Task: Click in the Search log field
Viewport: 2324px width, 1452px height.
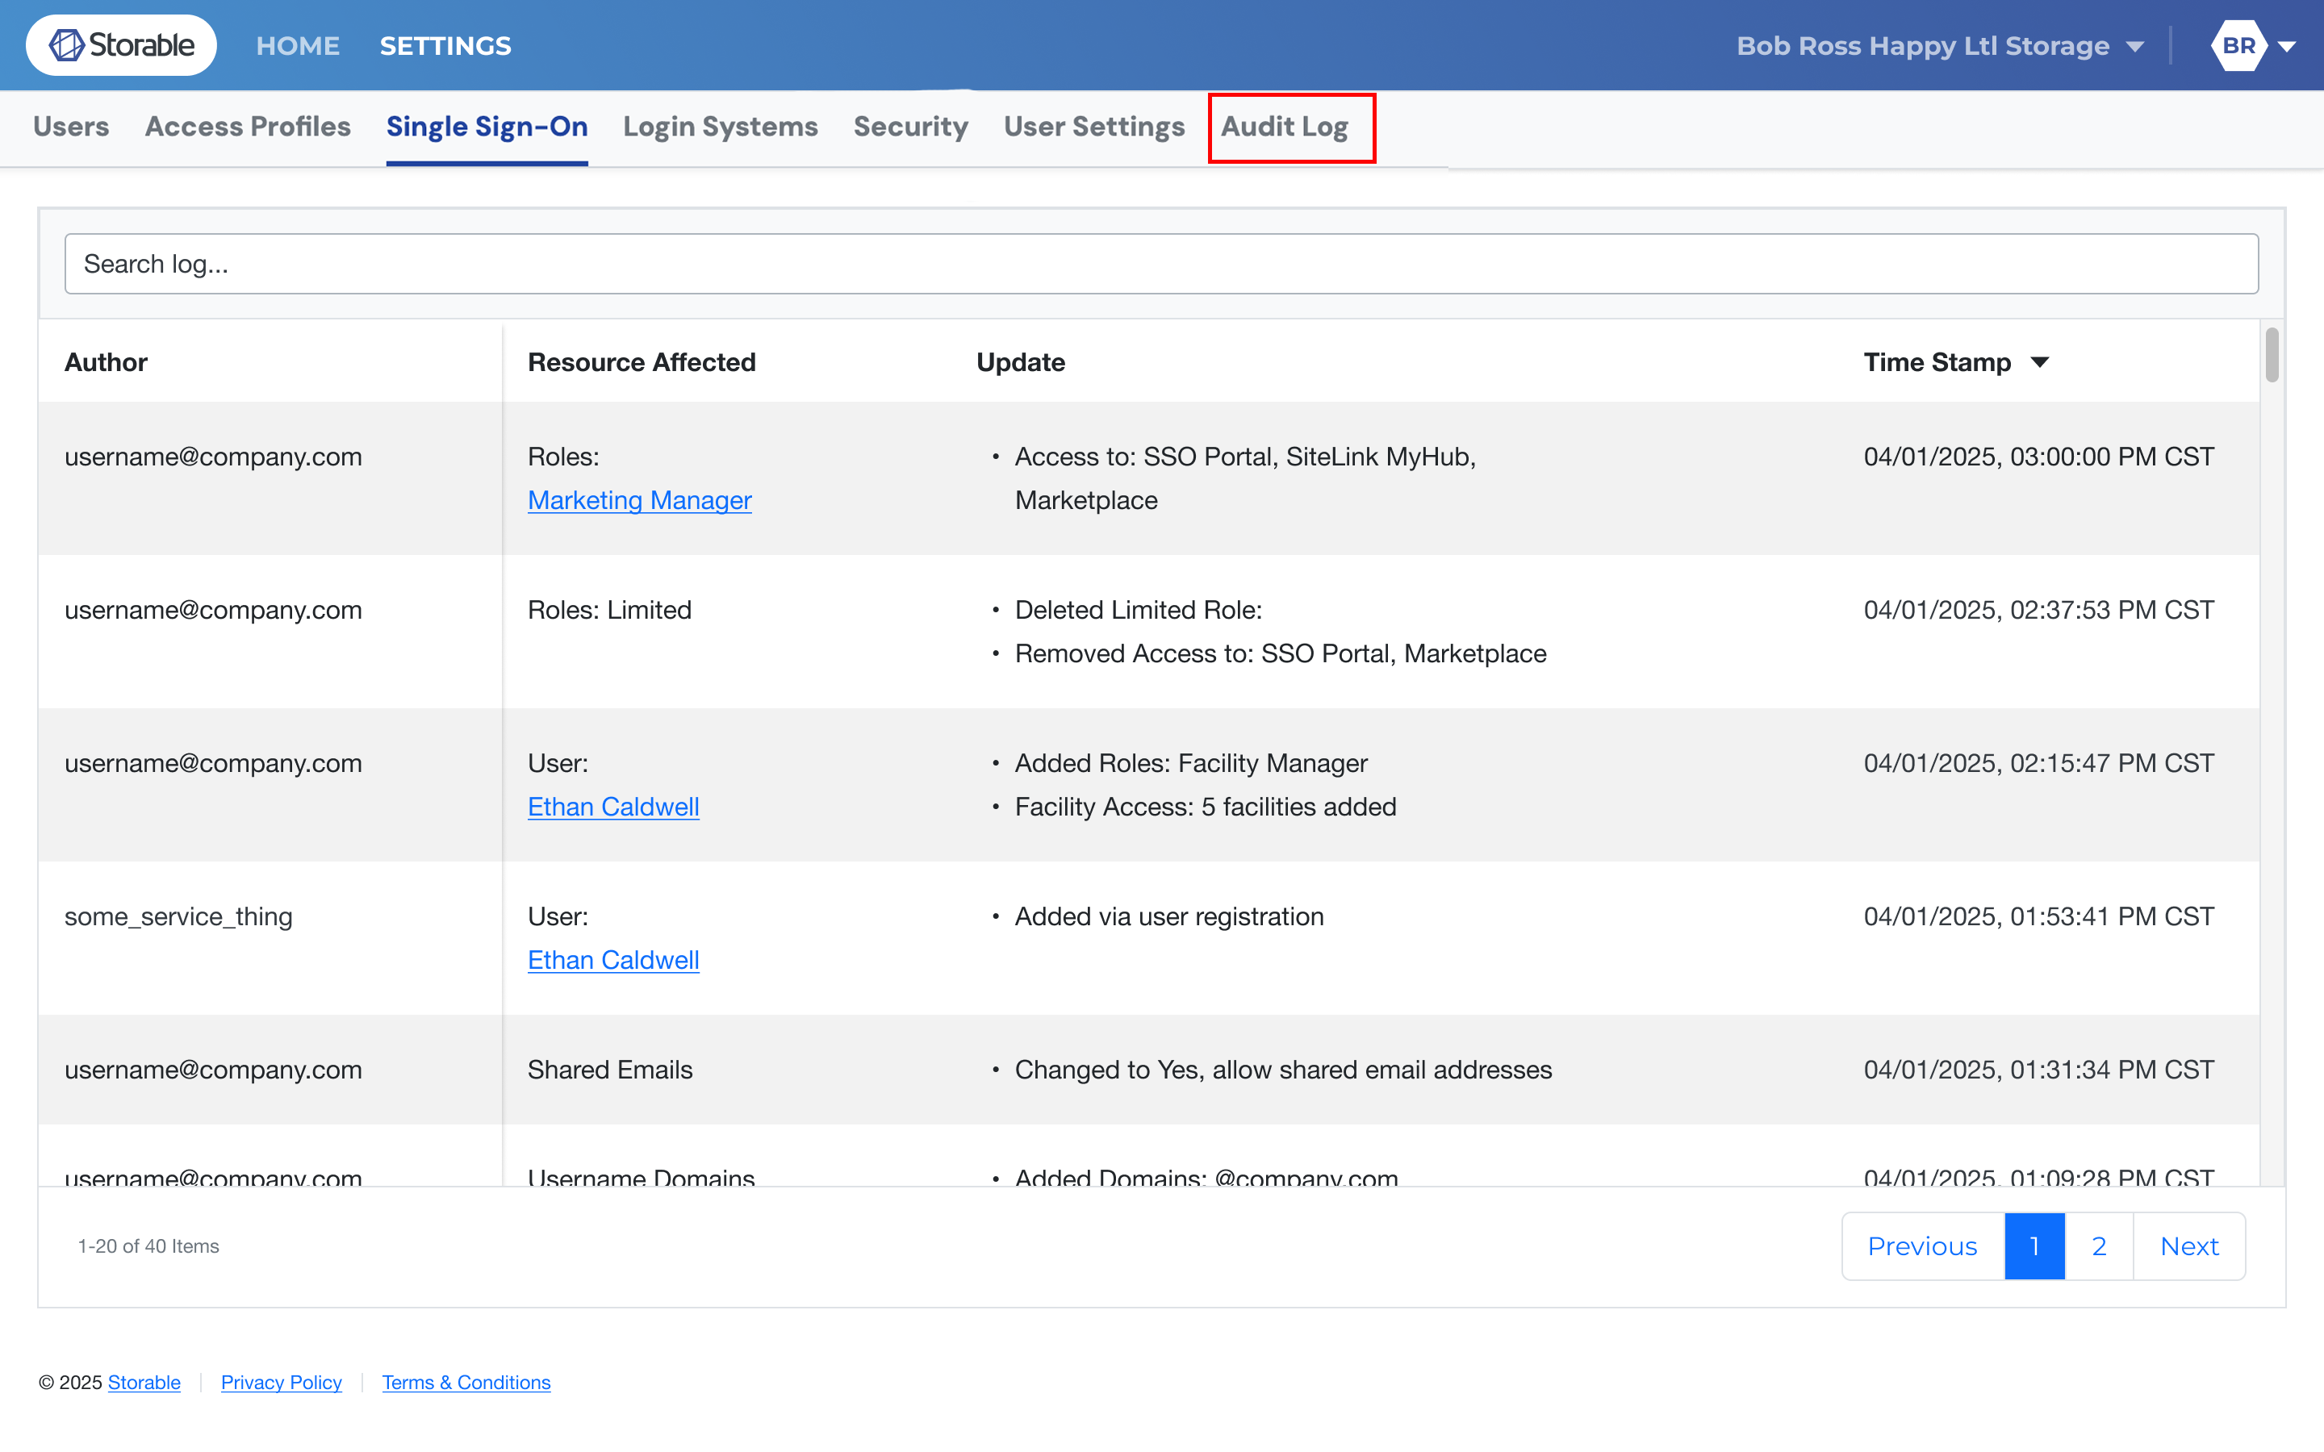Action: (1161, 264)
